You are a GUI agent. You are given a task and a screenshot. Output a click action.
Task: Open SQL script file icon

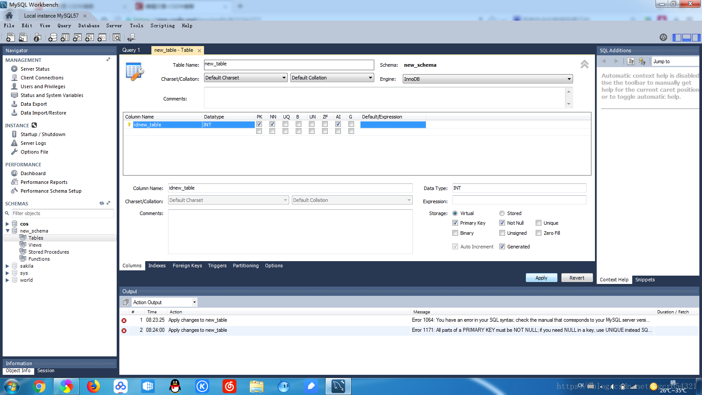(23, 38)
